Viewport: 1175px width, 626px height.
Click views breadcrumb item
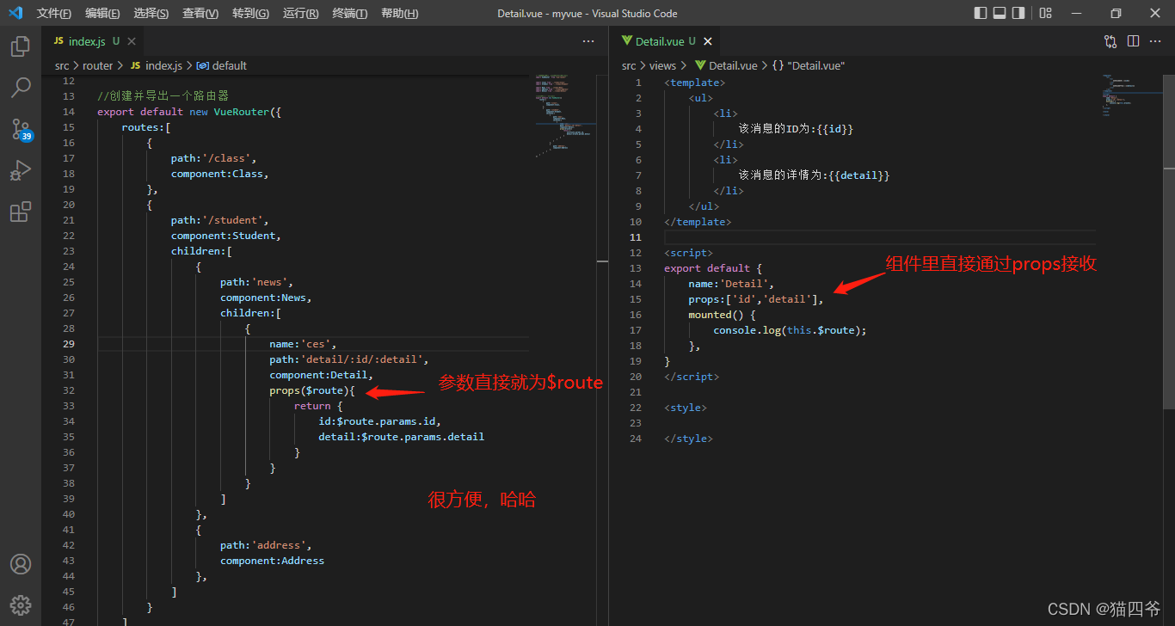tap(662, 65)
